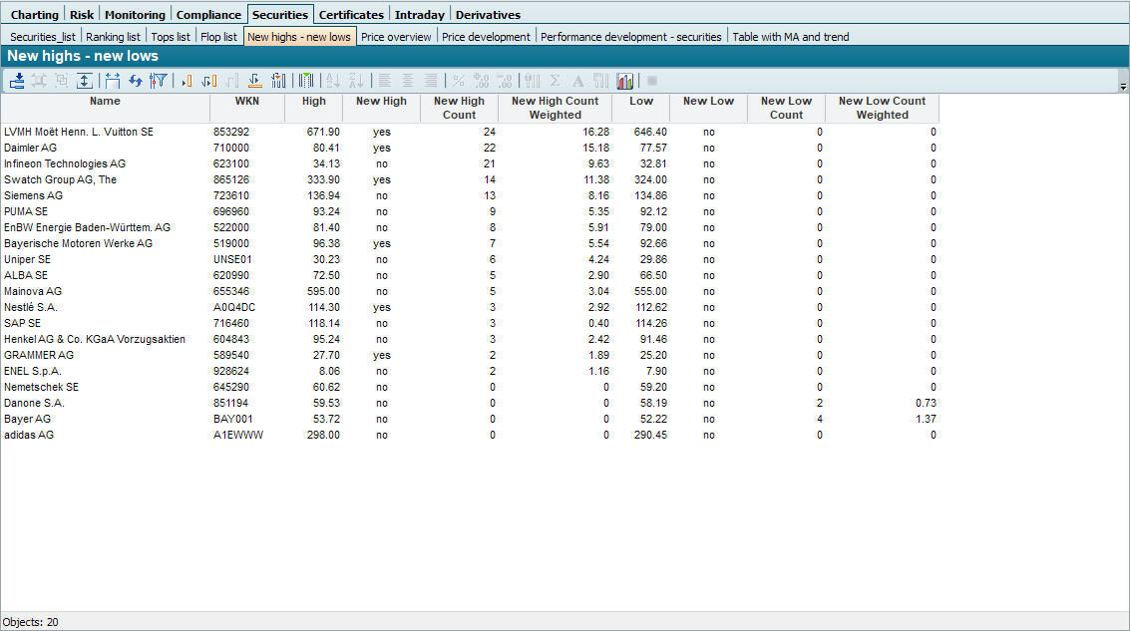
Task: Select the Siemens AG row
Action: tap(33, 195)
